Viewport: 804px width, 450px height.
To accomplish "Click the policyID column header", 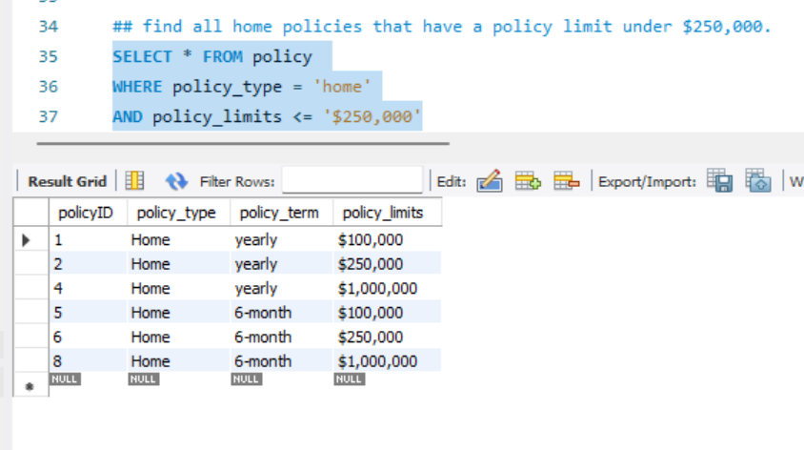I will (x=88, y=213).
